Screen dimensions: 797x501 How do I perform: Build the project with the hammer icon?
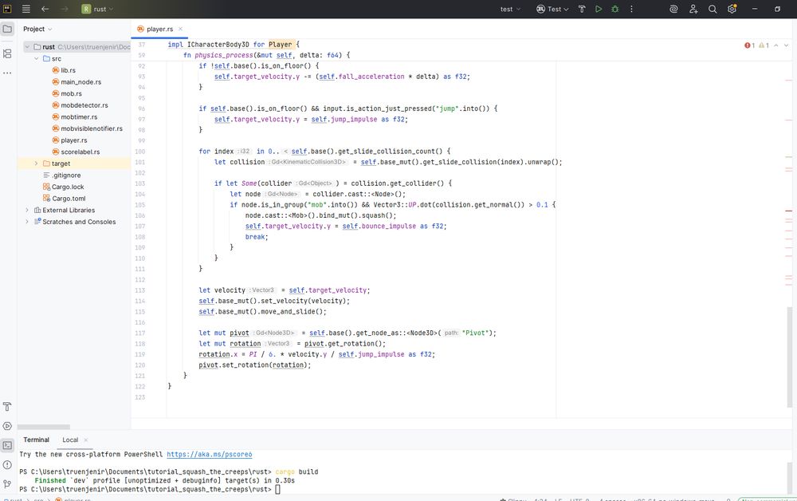(x=581, y=9)
